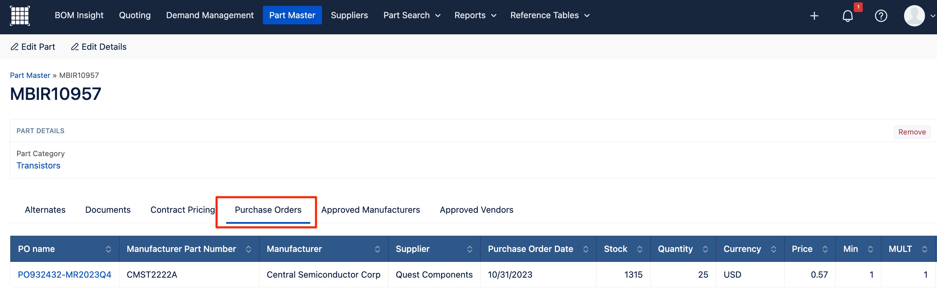
Task: Sort by Min column arrows
Action: click(870, 249)
